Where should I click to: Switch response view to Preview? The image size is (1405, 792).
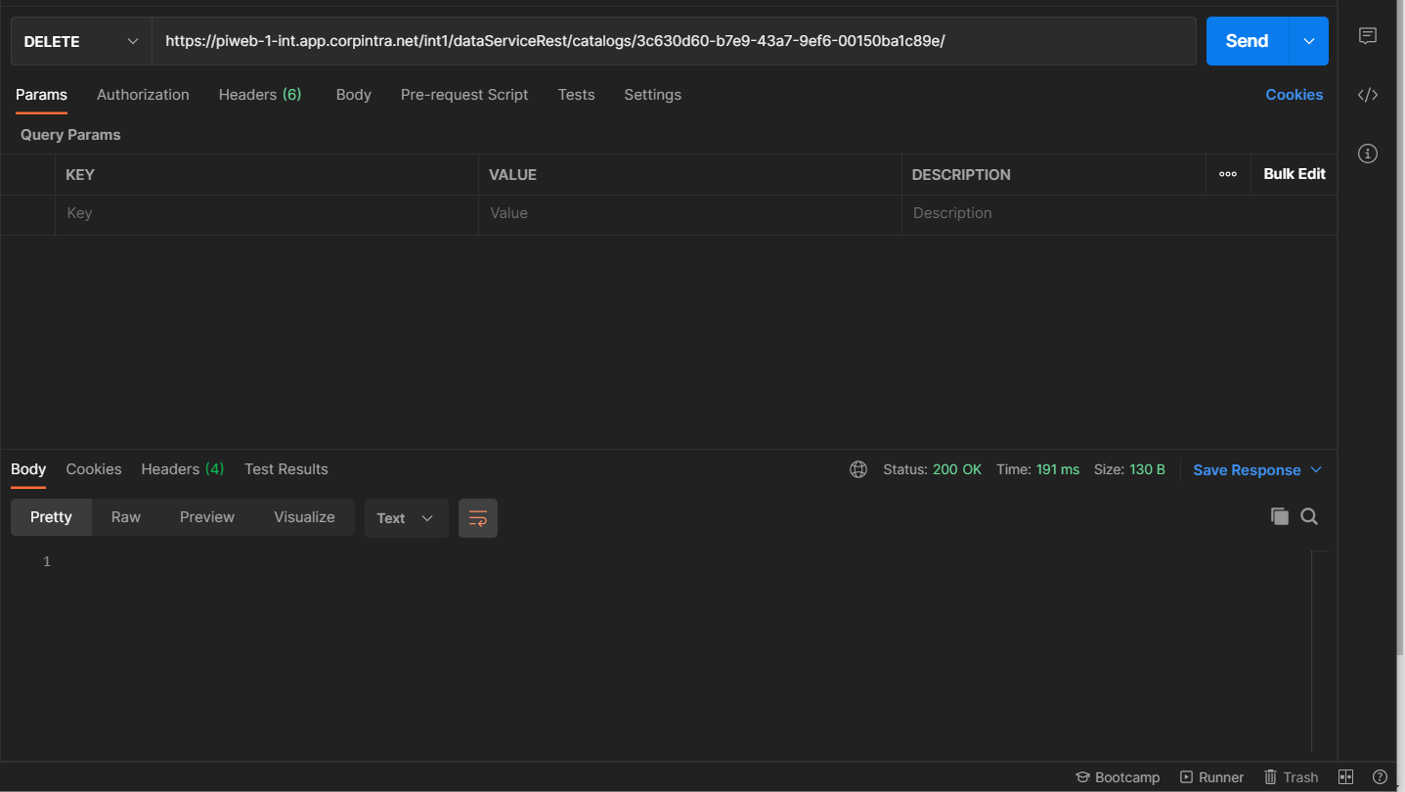[206, 516]
